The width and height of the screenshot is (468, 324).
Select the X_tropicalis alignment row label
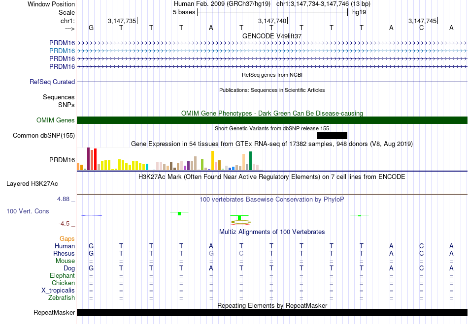coord(58,291)
